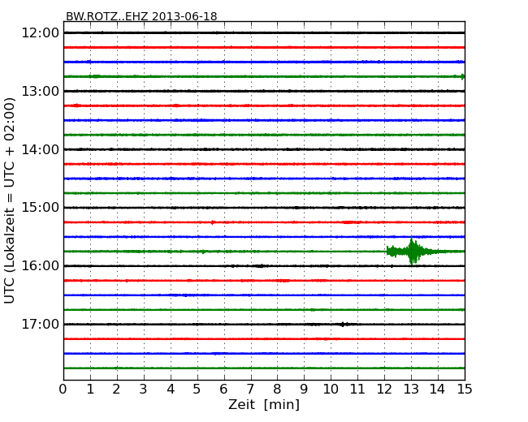Screen dimensions: 528x422
Task: Click the x-axis tick label 6
Action: pos(223,390)
